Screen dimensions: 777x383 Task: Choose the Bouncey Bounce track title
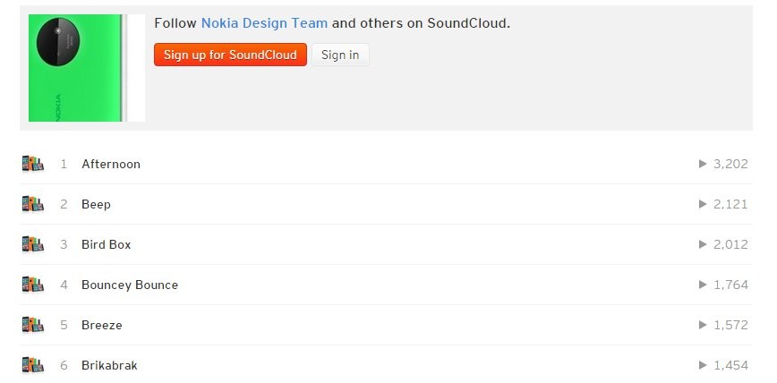tap(130, 285)
